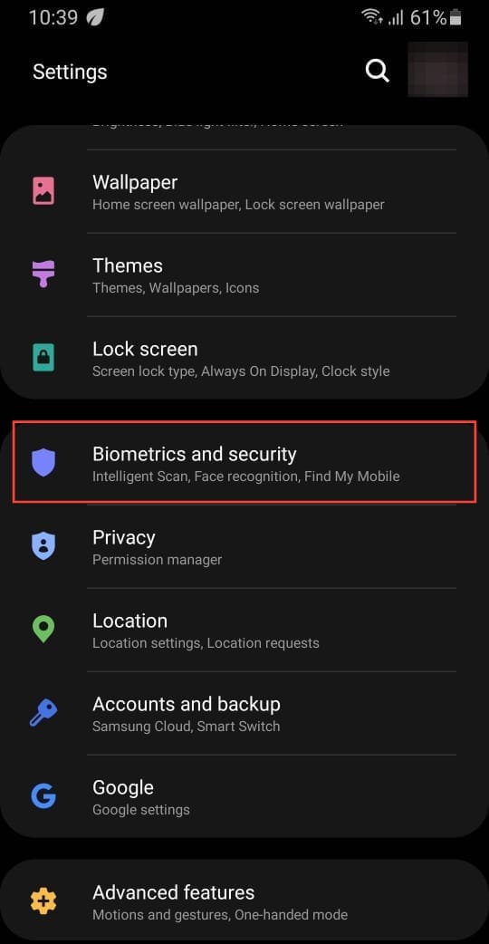Tap the pink Wallpaper picture icon
489x944 pixels.
(43, 191)
